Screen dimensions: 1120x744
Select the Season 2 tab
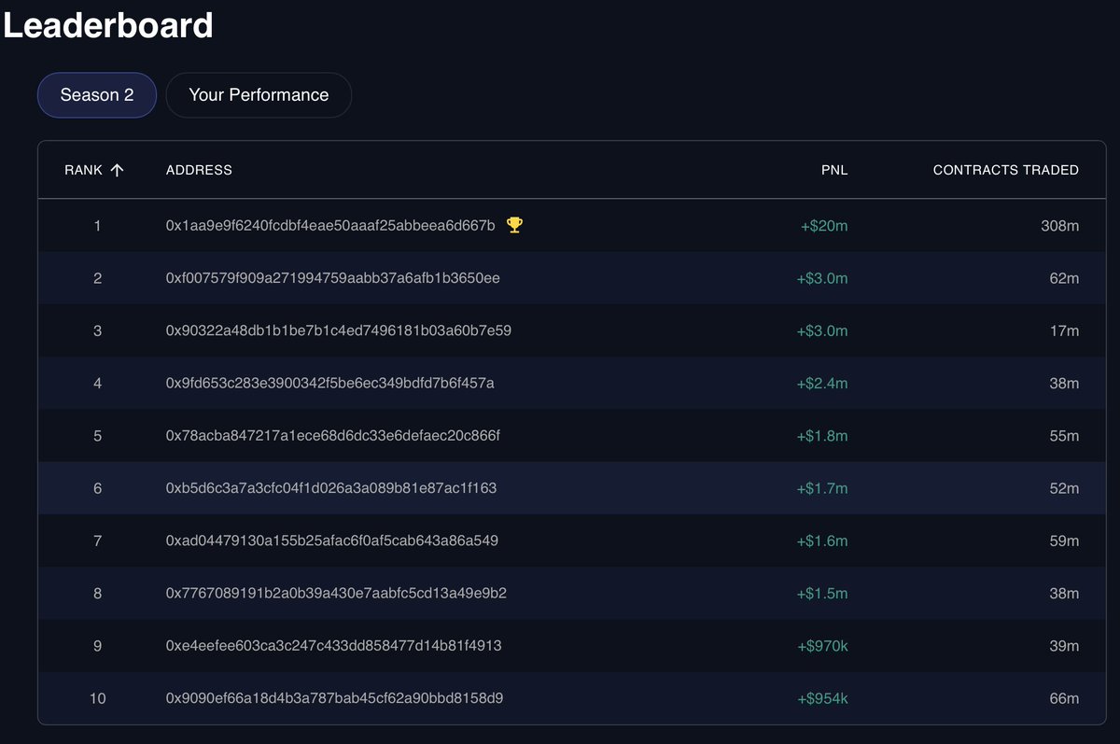[x=97, y=95]
